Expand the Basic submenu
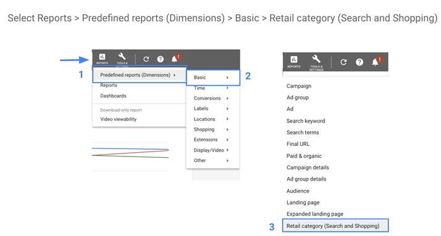The height and width of the screenshot is (236, 441). (x=213, y=78)
